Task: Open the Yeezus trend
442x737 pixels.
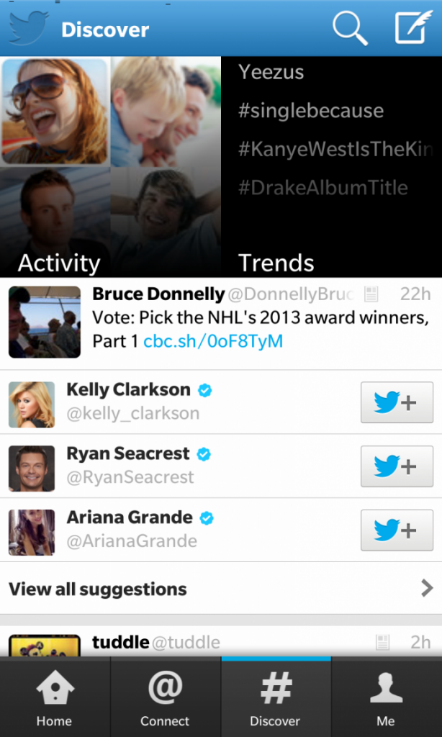Action: 271,72
